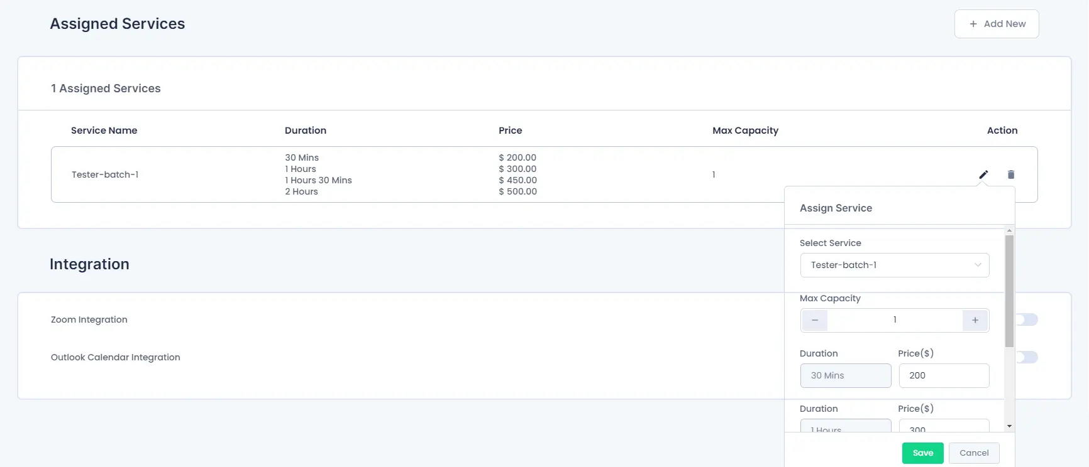Click the Tester-batch-1 service name cell
Image resolution: width=1089 pixels, height=467 pixels.
pos(105,174)
